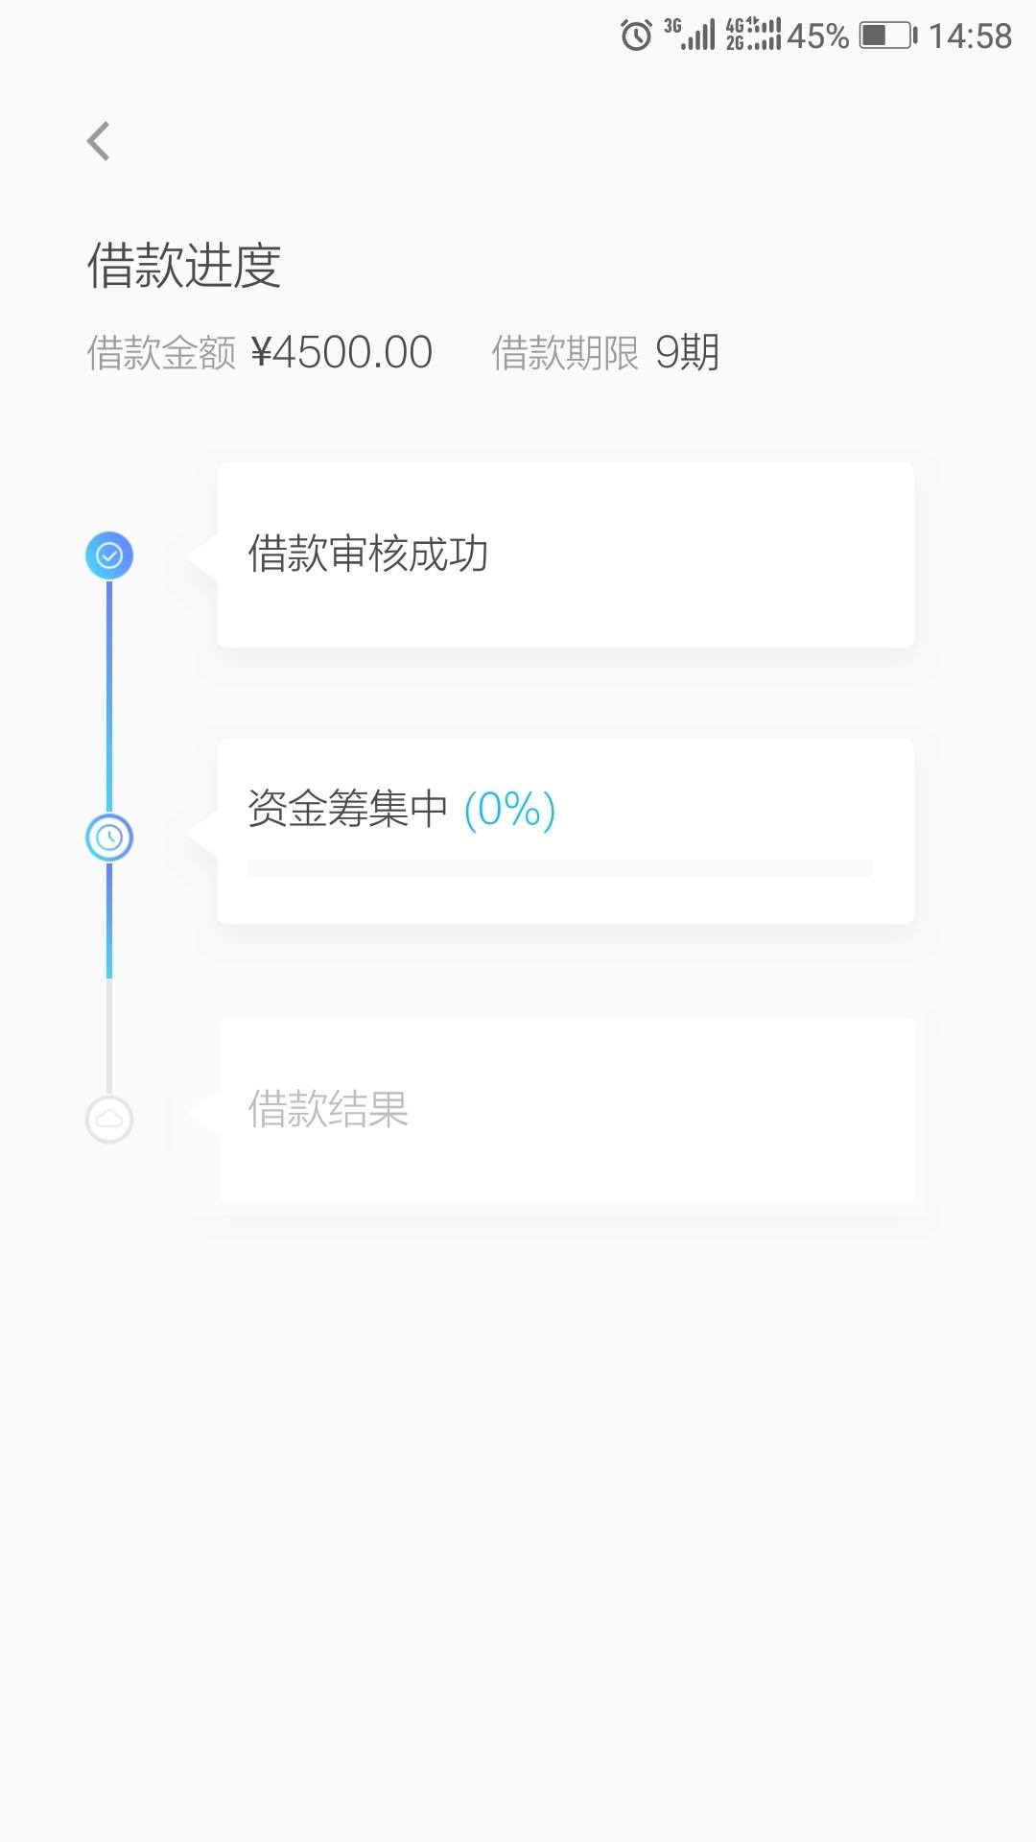Image resolution: width=1036 pixels, height=1842 pixels.
Task: Click the ¥4500.00 loan amount
Action: click(341, 352)
